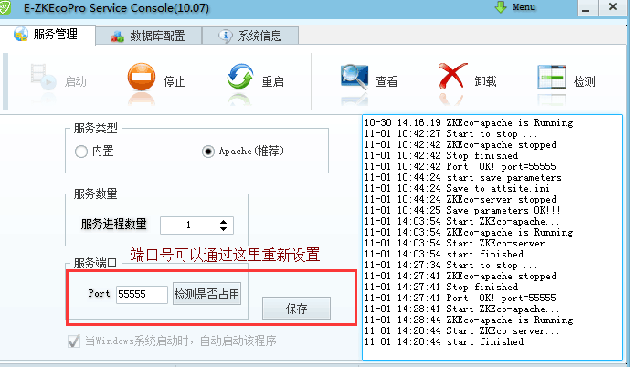This screenshot has width=635, height=367.
Task: Decrease service process count with down arrow
Action: [x=223, y=228]
